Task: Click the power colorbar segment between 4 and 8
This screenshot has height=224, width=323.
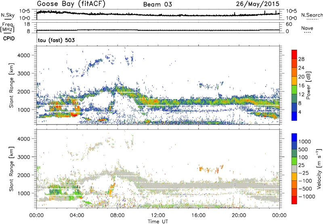Action: [294, 108]
